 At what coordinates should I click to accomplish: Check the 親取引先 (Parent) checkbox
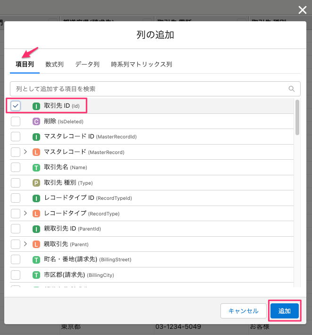tap(16, 244)
